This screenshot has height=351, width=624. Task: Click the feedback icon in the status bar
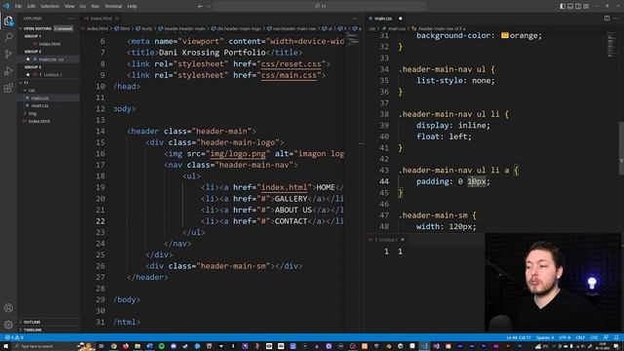coord(605,337)
